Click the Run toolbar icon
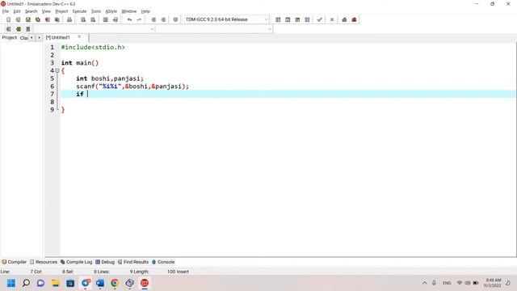The image size is (517, 291). click(x=288, y=19)
